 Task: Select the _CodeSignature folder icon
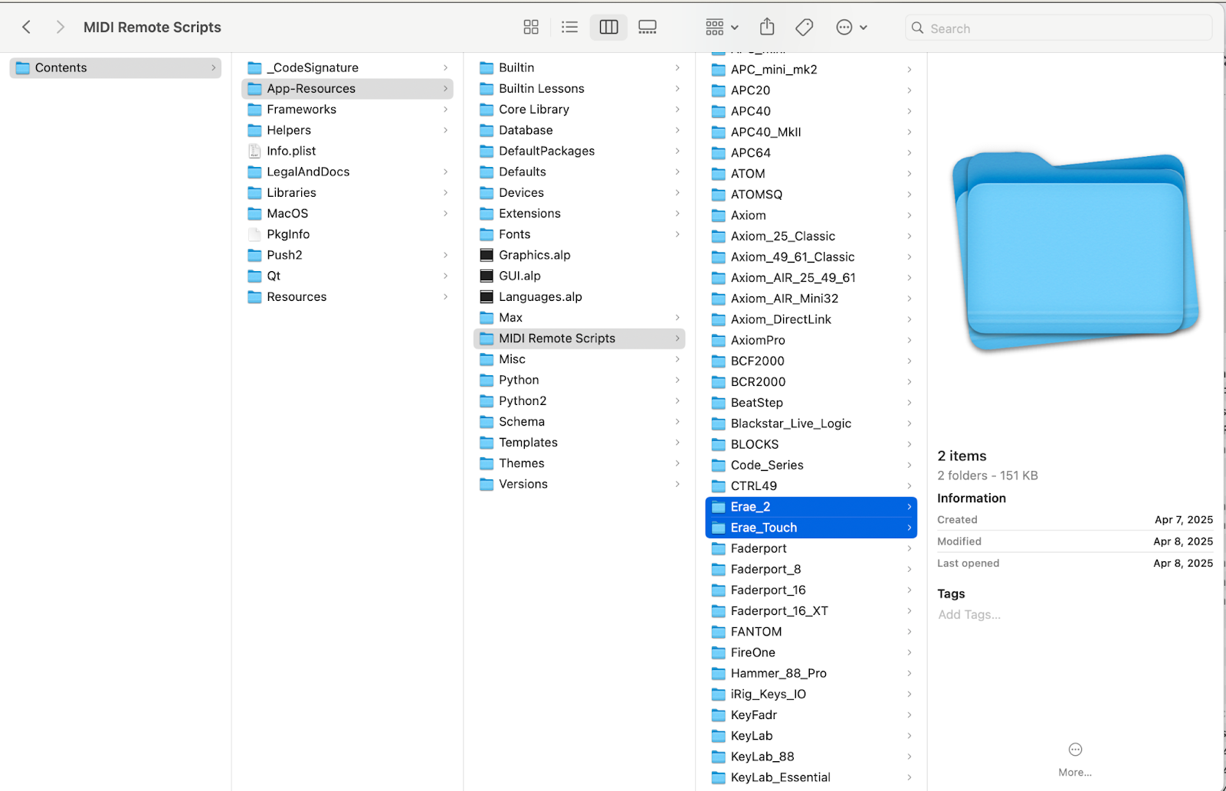click(x=254, y=68)
